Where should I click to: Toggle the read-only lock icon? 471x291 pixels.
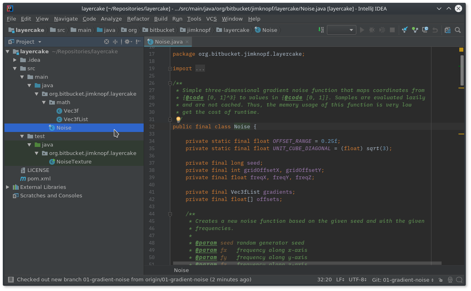(x=440, y=280)
